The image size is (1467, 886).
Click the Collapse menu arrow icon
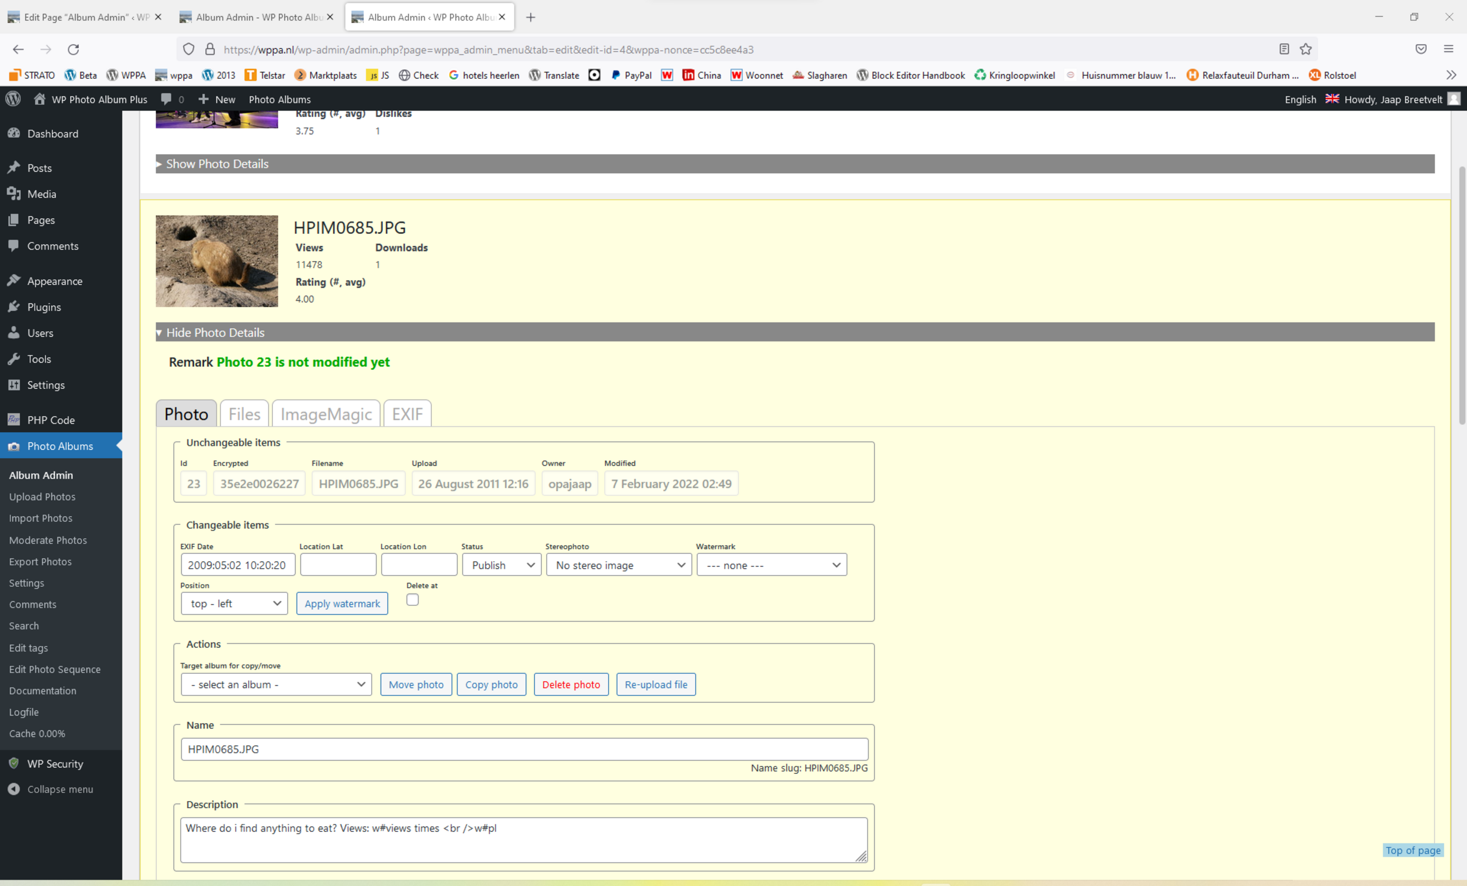[x=14, y=789]
